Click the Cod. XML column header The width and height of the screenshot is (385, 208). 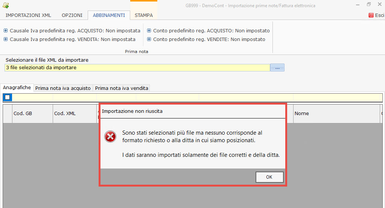click(75, 114)
